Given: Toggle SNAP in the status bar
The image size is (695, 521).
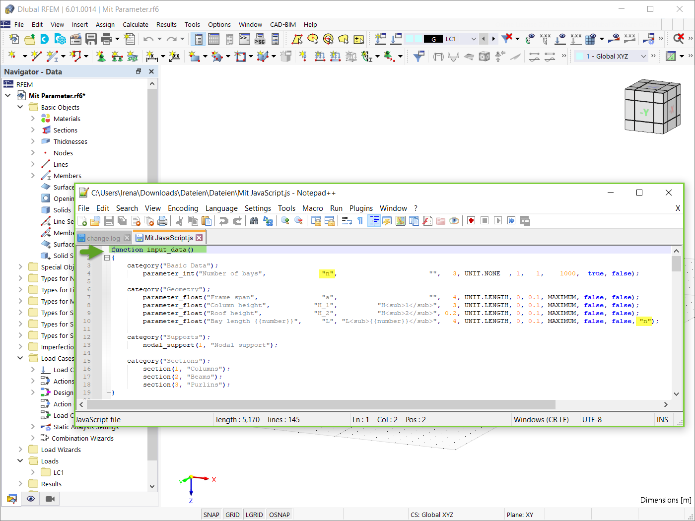Looking at the screenshot, I should pyautogui.click(x=211, y=515).
